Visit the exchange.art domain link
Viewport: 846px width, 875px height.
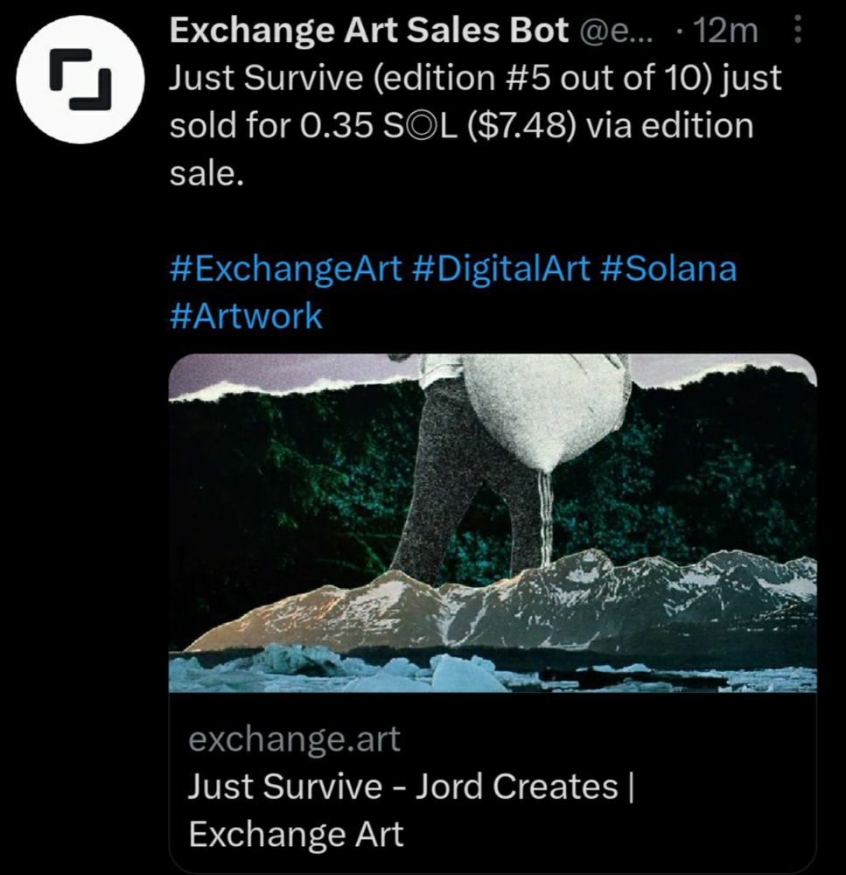click(294, 739)
